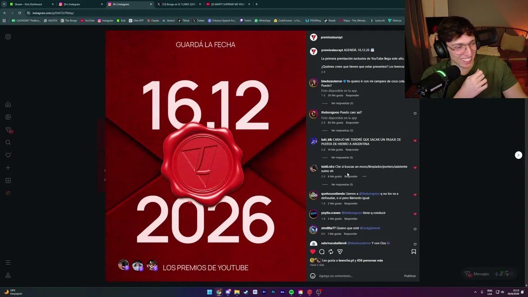The height and width of the screenshot is (297, 528).
Task: Open browser tab search dropdown
Action: coord(5,4)
